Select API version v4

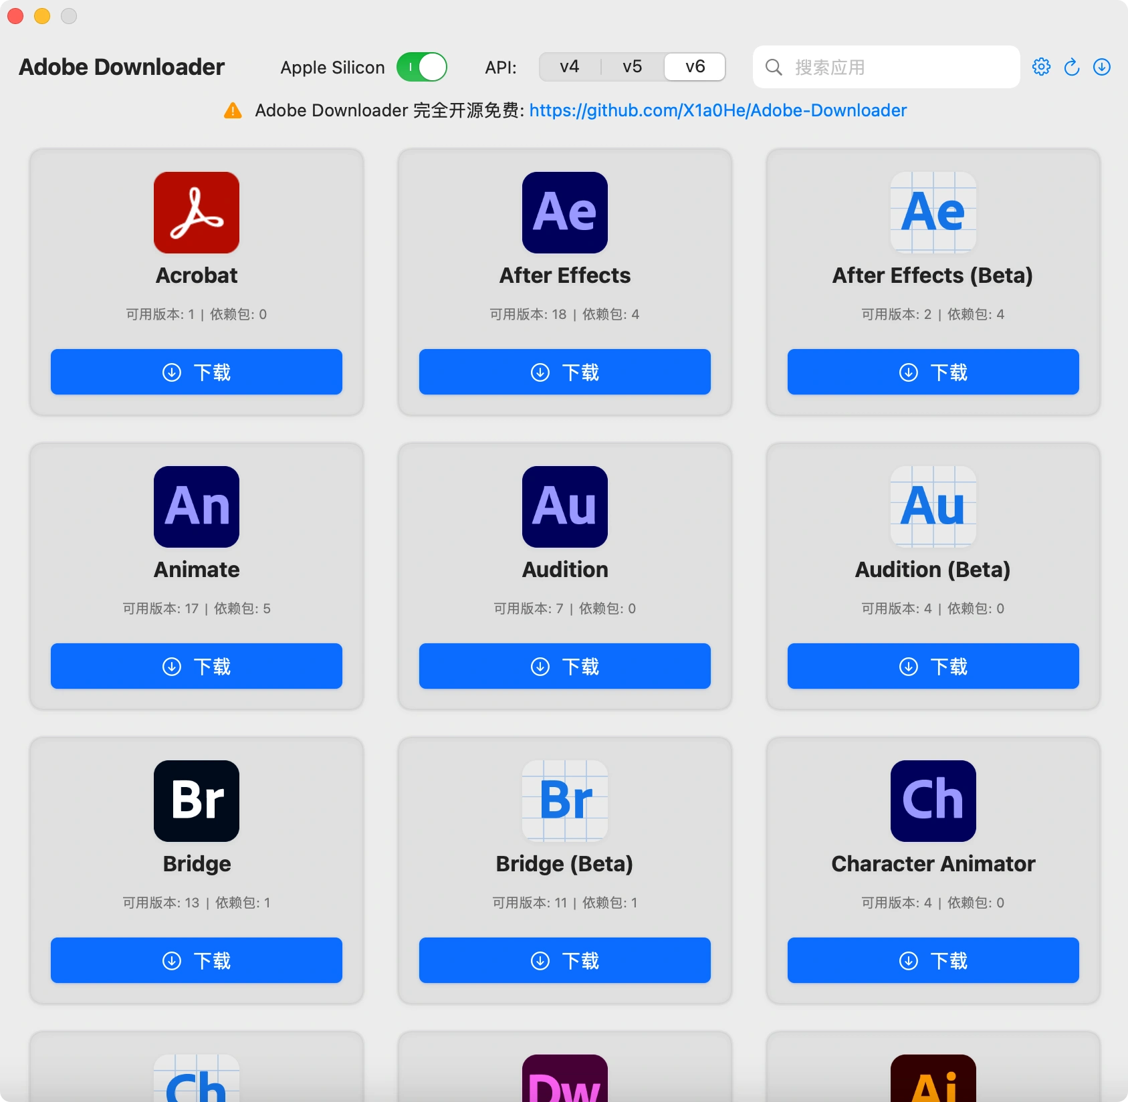click(x=570, y=67)
